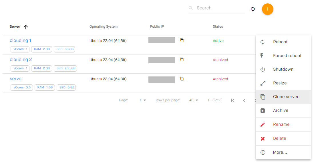Copy public IP of clouding 2
This screenshot has height=164, width=324.
pos(182,60)
